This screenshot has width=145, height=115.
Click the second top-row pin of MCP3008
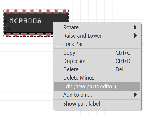[16, 12]
